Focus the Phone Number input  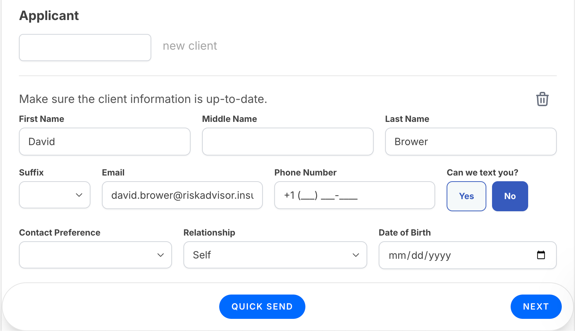pos(355,195)
